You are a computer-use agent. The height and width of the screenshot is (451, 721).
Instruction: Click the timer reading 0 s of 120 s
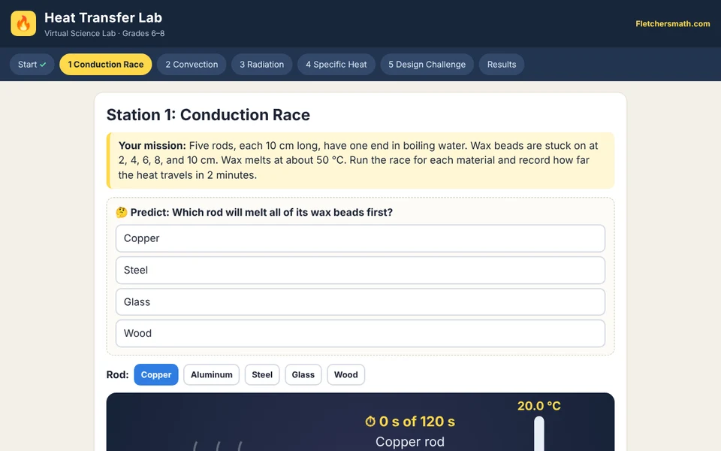coord(417,421)
